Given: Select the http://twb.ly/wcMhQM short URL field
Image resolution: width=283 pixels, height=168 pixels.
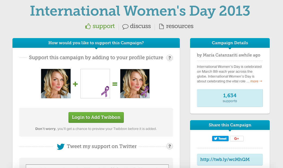Looking at the screenshot, I should pos(230,160).
